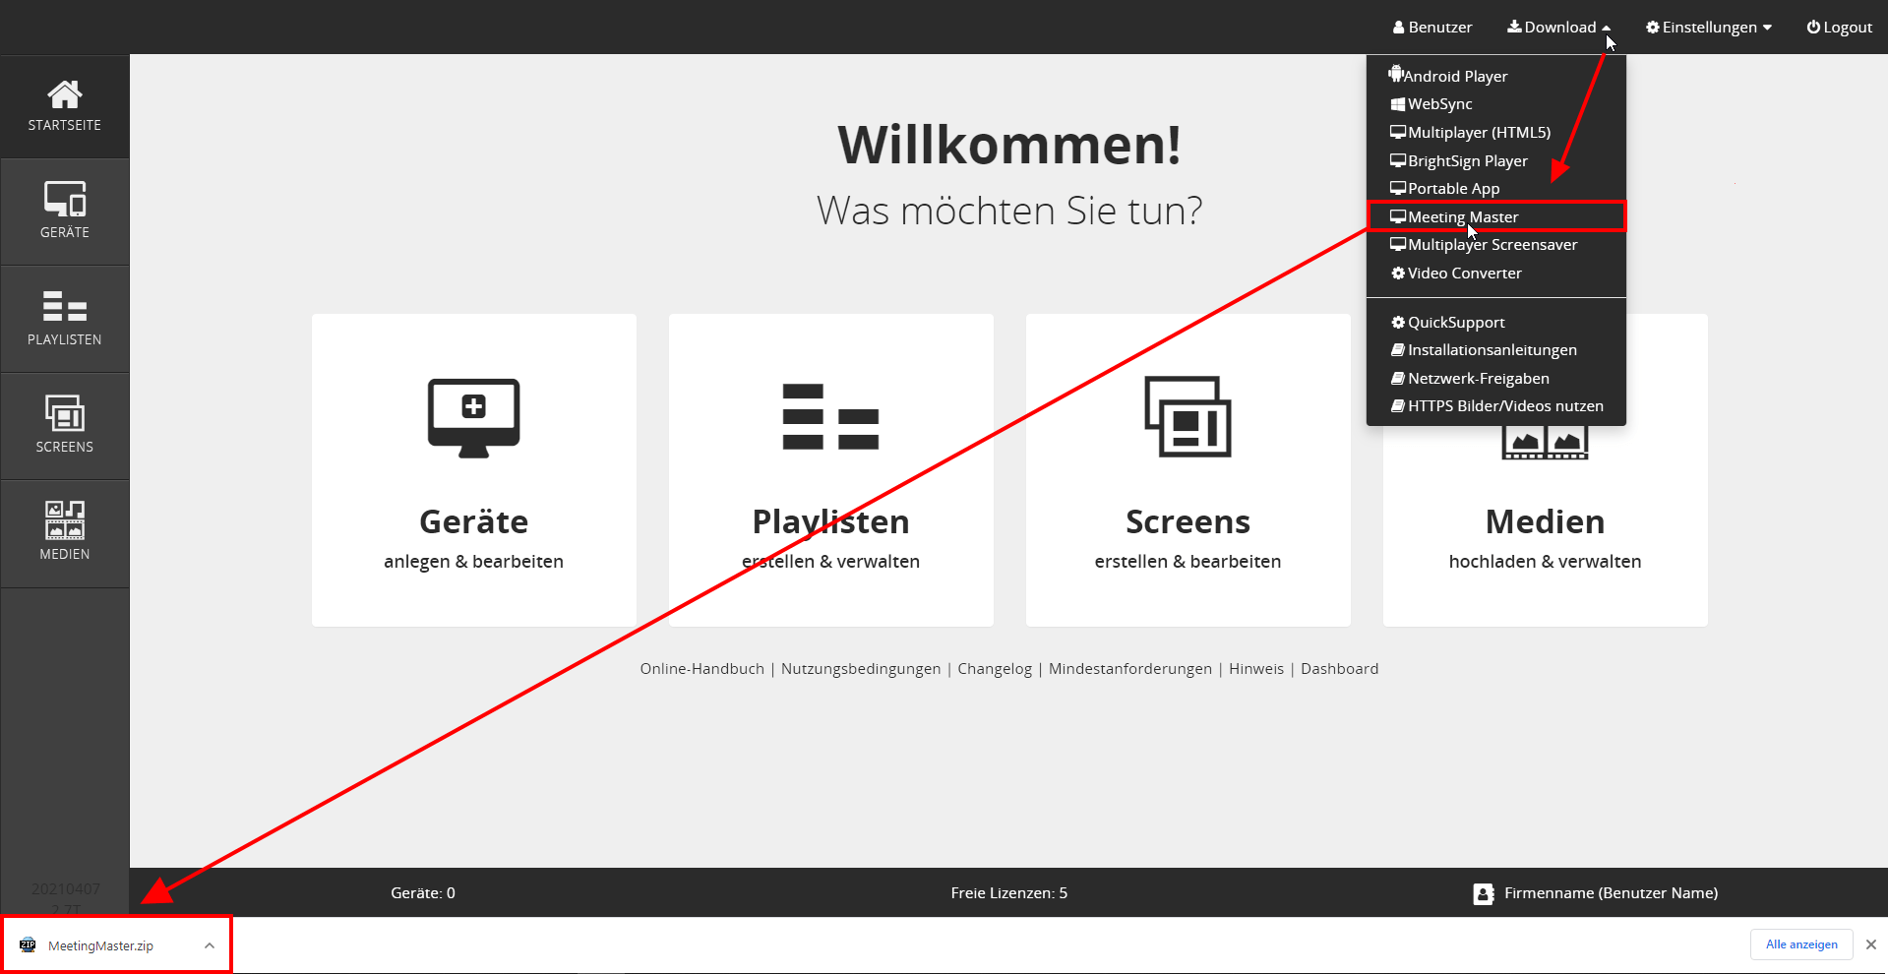This screenshot has width=1888, height=974.
Task: Click the Playlisten card list icon
Action: tap(830, 417)
